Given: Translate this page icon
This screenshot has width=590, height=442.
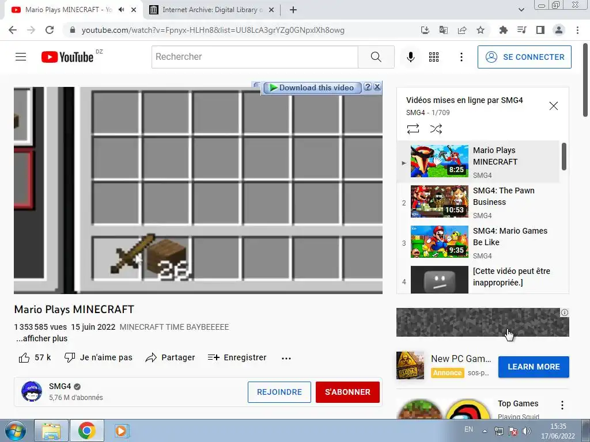Looking at the screenshot, I should (x=443, y=30).
